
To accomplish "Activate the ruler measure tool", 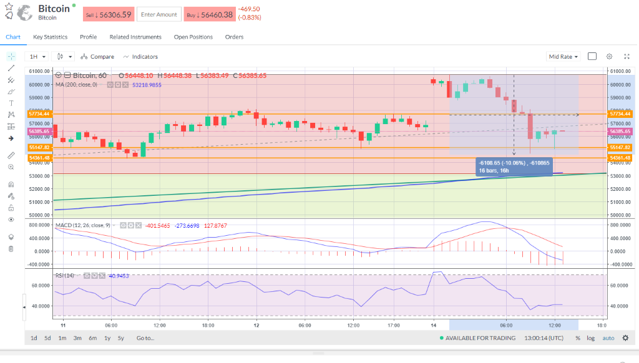I will (11, 155).
